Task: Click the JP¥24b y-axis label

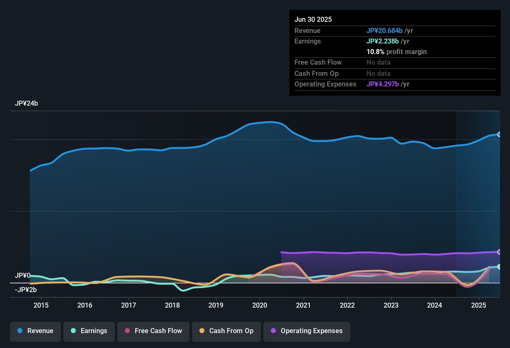Action: [x=26, y=103]
